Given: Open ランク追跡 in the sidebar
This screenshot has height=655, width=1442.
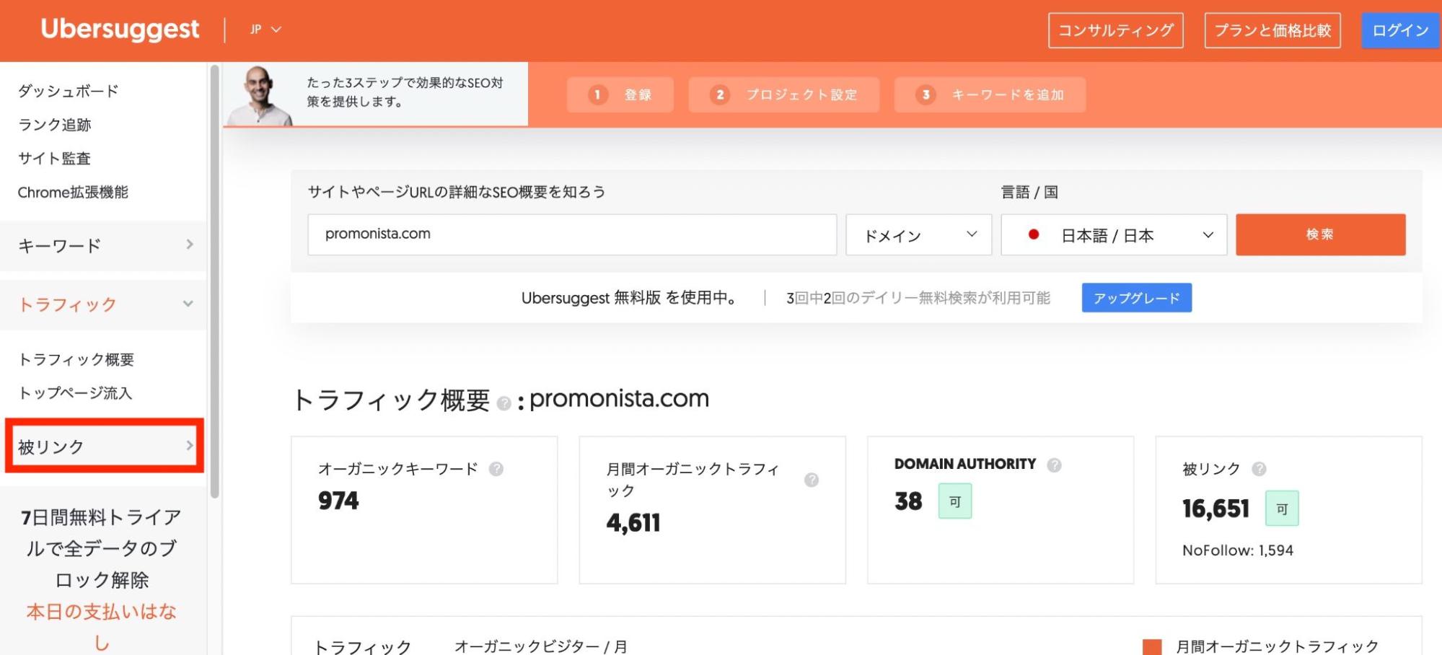Looking at the screenshot, I should pos(55,125).
